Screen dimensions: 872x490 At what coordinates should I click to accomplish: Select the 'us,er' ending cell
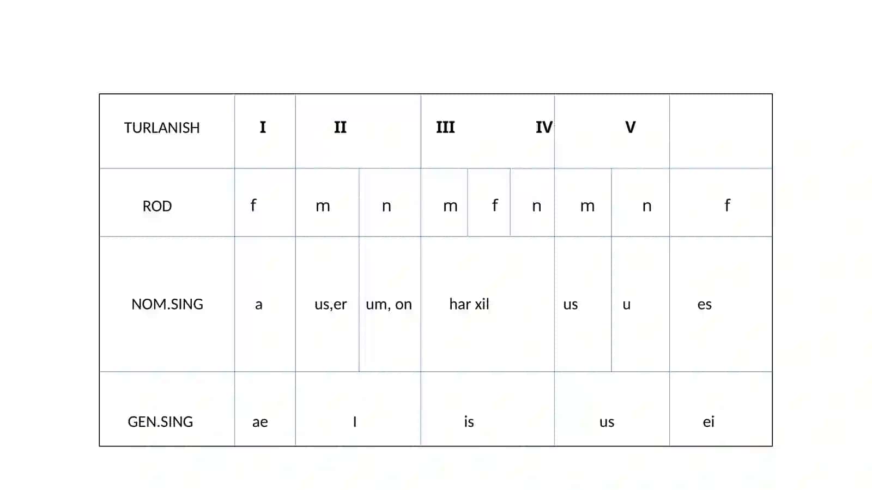coord(330,305)
